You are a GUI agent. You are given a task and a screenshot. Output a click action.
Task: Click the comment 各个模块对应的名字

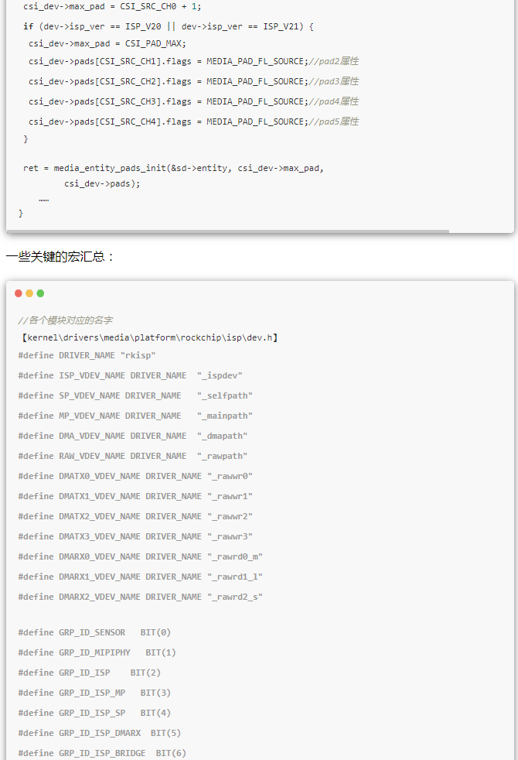click(x=66, y=320)
